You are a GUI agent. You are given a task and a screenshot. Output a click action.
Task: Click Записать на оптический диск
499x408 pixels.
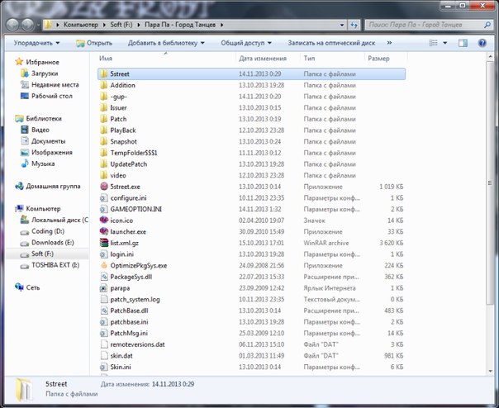click(x=331, y=43)
